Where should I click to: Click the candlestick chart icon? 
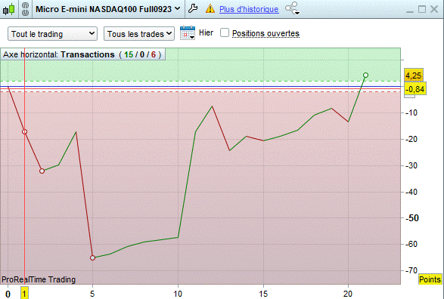tap(9, 9)
